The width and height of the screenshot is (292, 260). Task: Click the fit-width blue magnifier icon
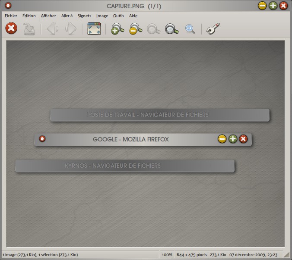pos(190,29)
